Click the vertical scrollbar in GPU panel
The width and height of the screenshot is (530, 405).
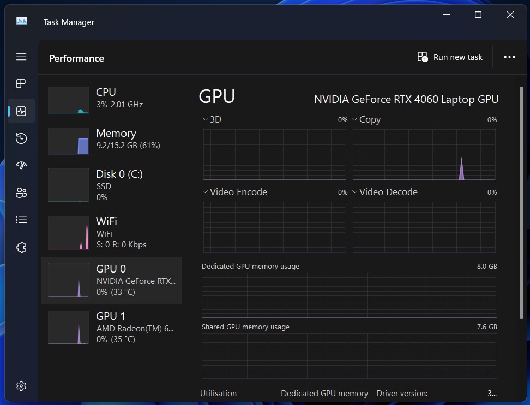[521, 202]
